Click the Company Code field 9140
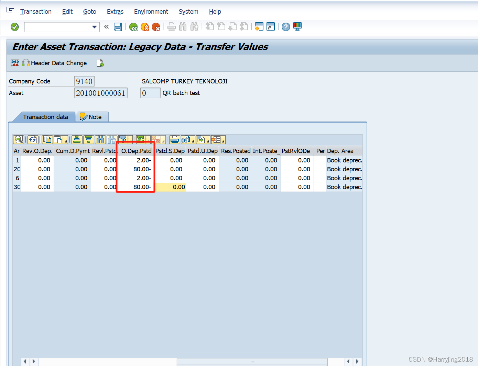The width and height of the screenshot is (478, 366). [x=84, y=81]
